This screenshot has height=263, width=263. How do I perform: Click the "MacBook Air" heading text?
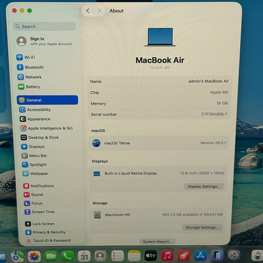[160, 60]
